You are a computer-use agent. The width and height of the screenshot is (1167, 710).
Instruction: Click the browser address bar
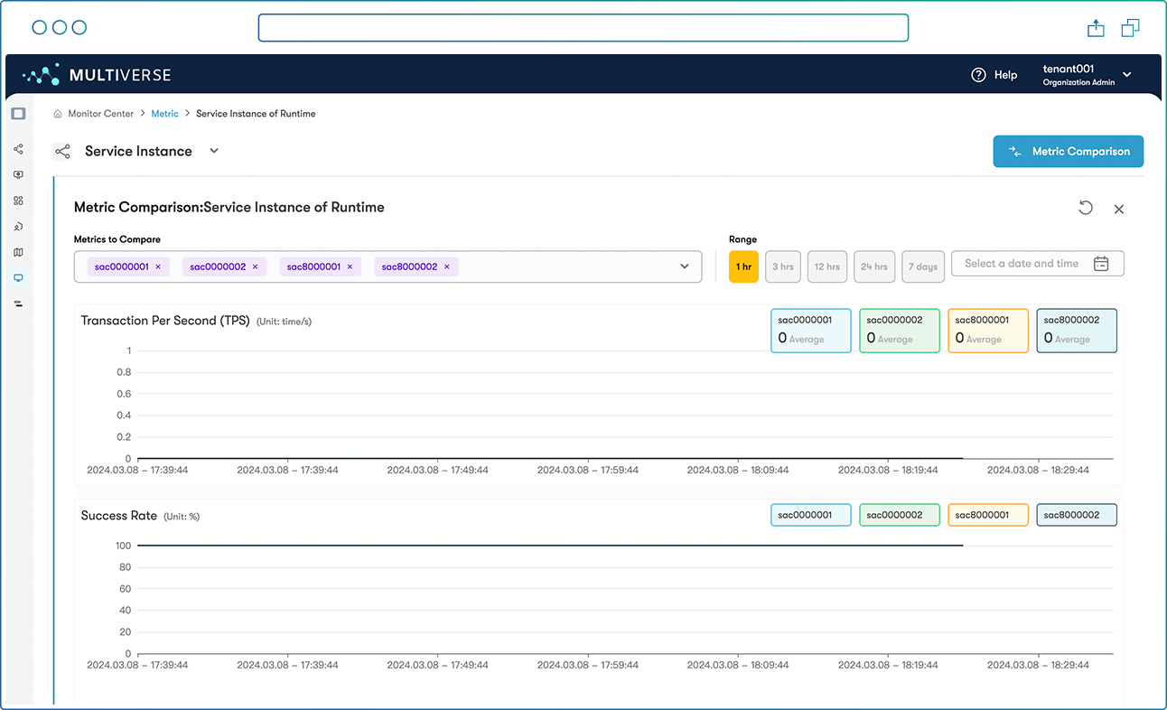click(583, 28)
